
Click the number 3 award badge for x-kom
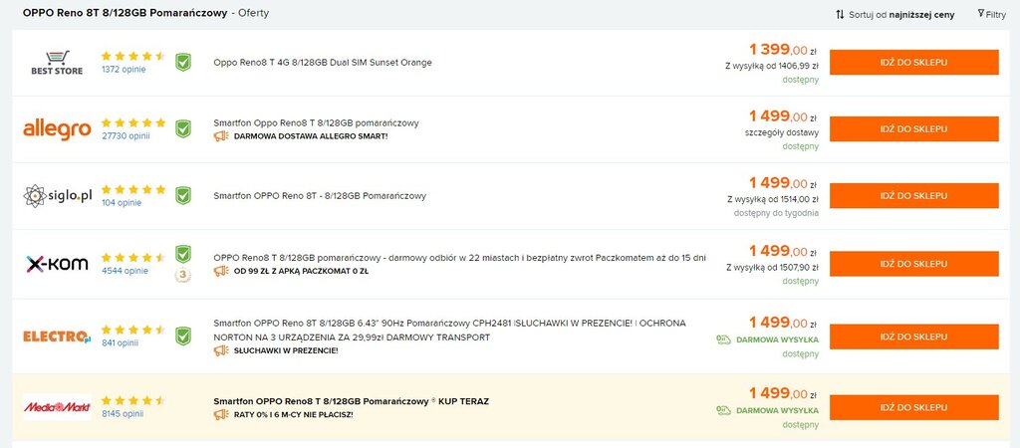coord(183,276)
